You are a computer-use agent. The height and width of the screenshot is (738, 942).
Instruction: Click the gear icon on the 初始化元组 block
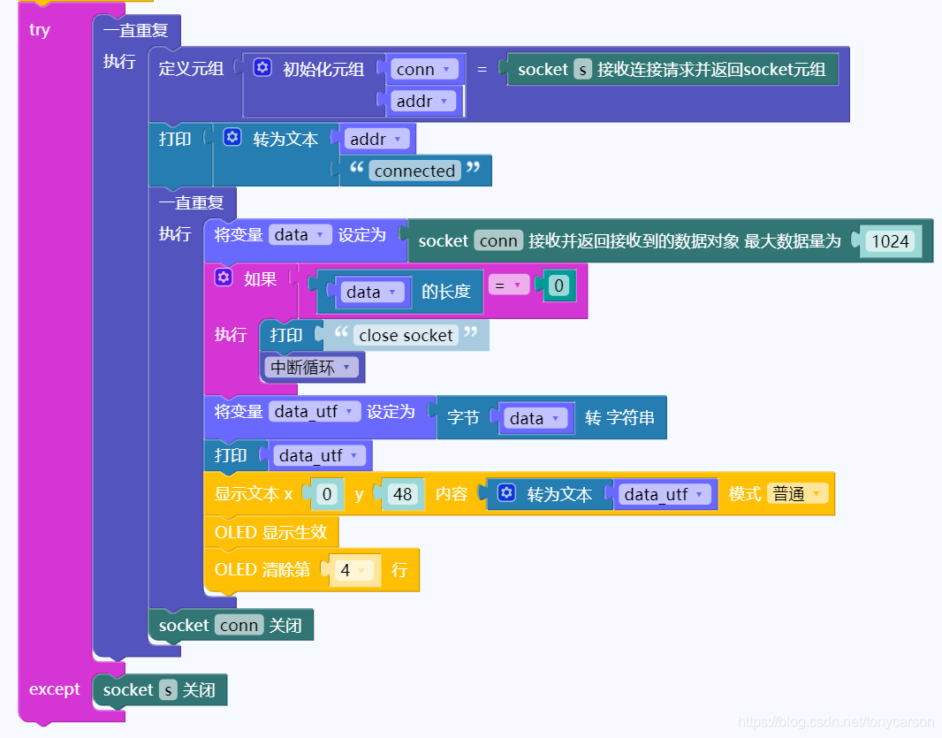point(262,68)
